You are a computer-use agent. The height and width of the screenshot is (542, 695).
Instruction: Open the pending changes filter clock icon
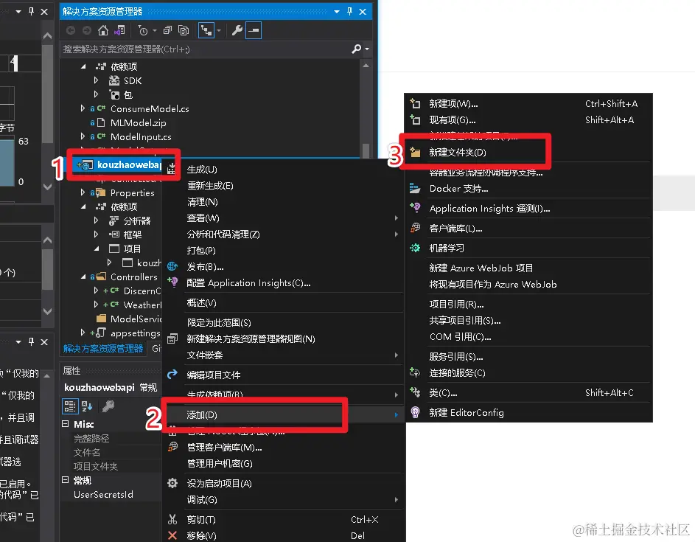[x=143, y=31]
